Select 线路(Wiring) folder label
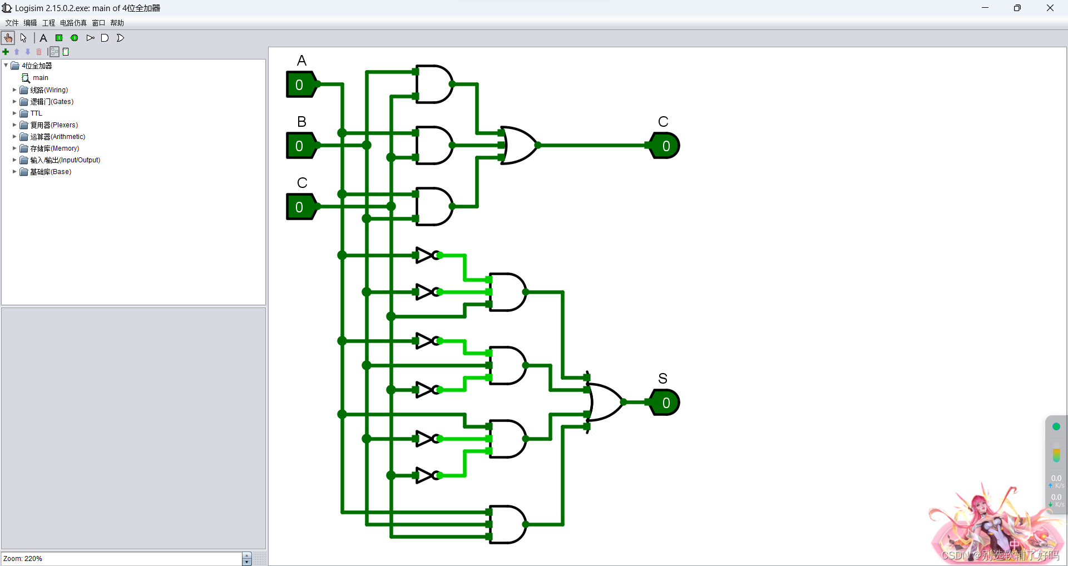The height and width of the screenshot is (566, 1068). [49, 90]
